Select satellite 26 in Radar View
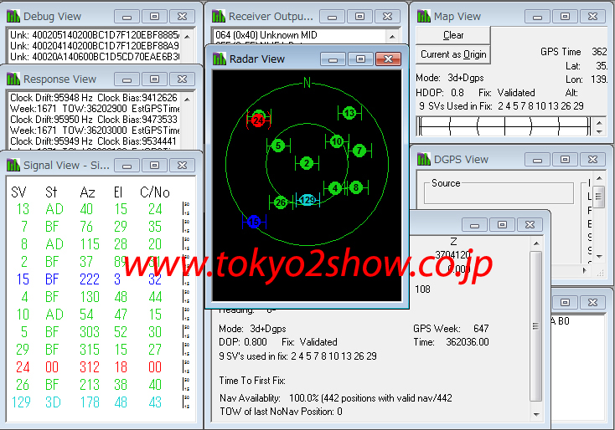 click(281, 202)
